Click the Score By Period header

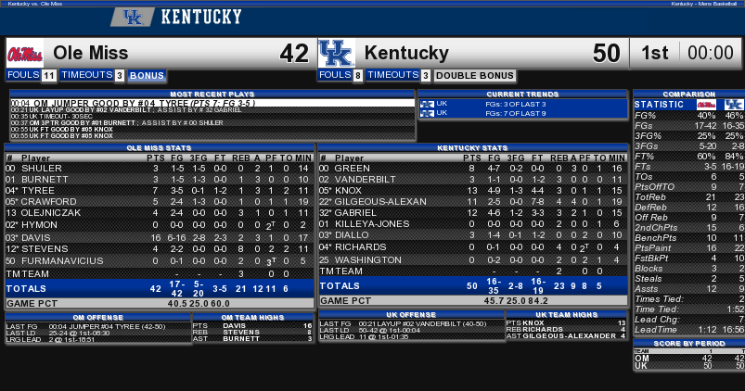point(689,343)
